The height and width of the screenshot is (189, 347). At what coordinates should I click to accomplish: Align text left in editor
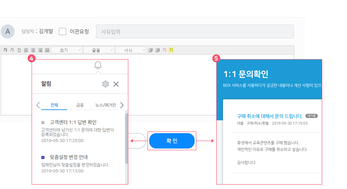(26, 50)
